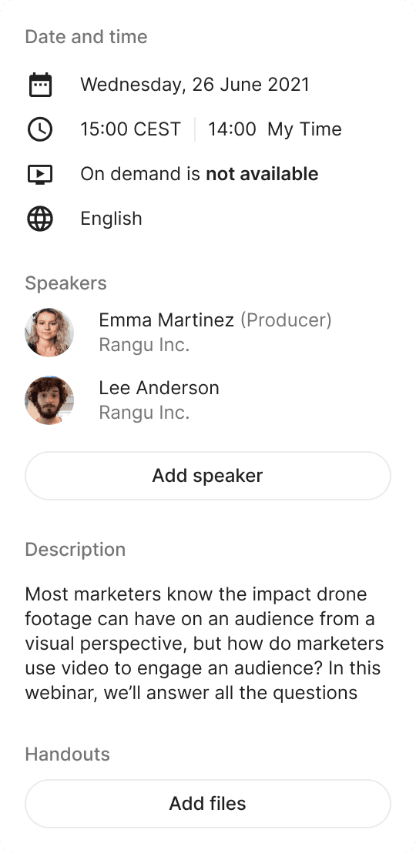Click the English language text
The height and width of the screenshot is (853, 416).
click(x=112, y=219)
